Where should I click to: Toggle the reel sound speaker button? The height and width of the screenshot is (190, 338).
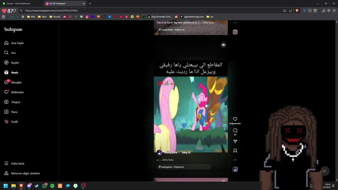tap(223, 45)
